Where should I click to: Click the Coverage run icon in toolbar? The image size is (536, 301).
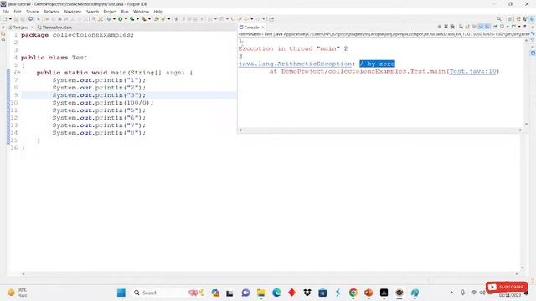pyautogui.click(x=131, y=19)
